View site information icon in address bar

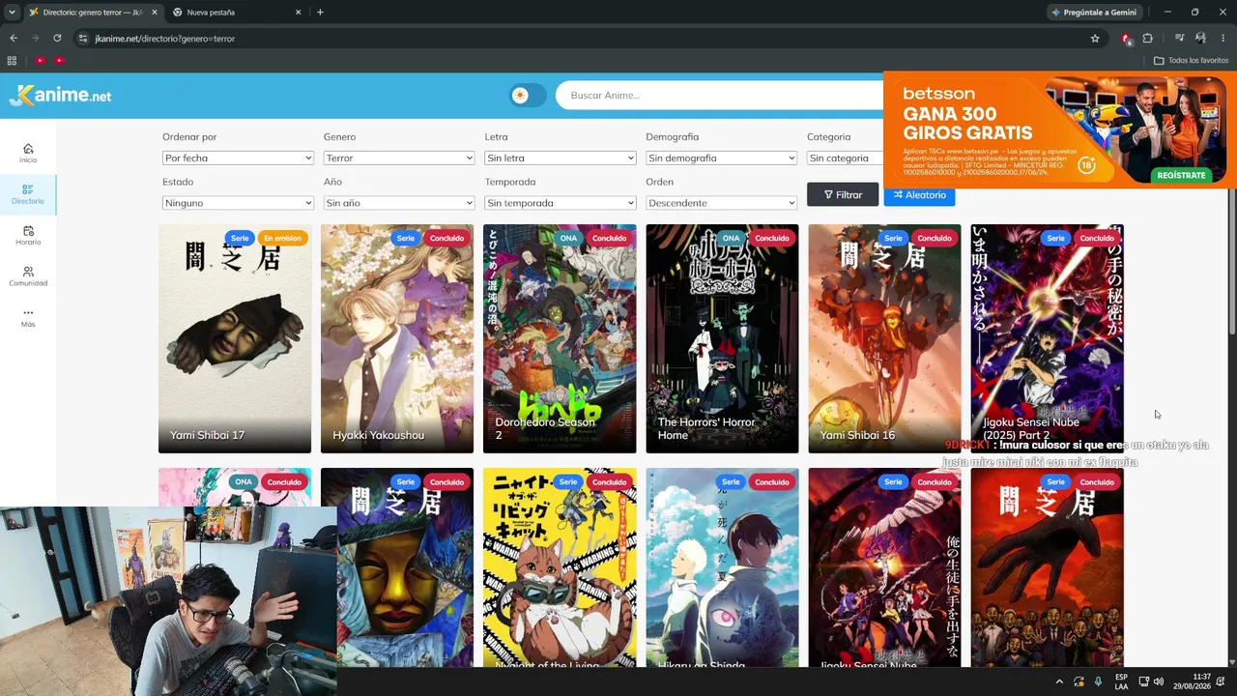coord(85,39)
